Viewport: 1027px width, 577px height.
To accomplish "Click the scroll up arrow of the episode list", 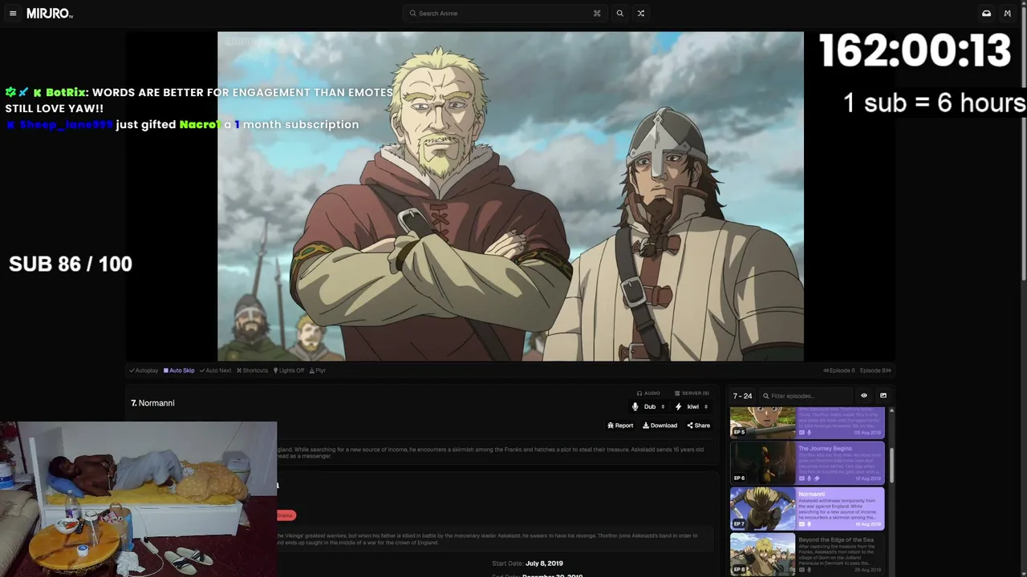I will click(891, 411).
